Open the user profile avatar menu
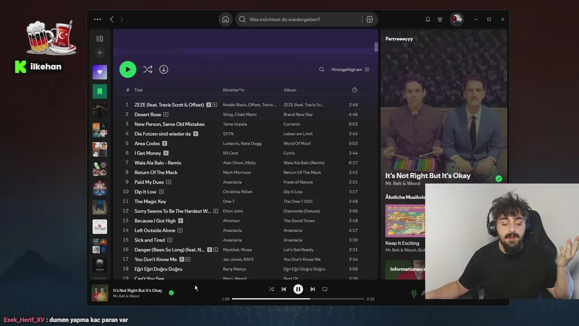This screenshot has height=326, width=579. [x=457, y=19]
